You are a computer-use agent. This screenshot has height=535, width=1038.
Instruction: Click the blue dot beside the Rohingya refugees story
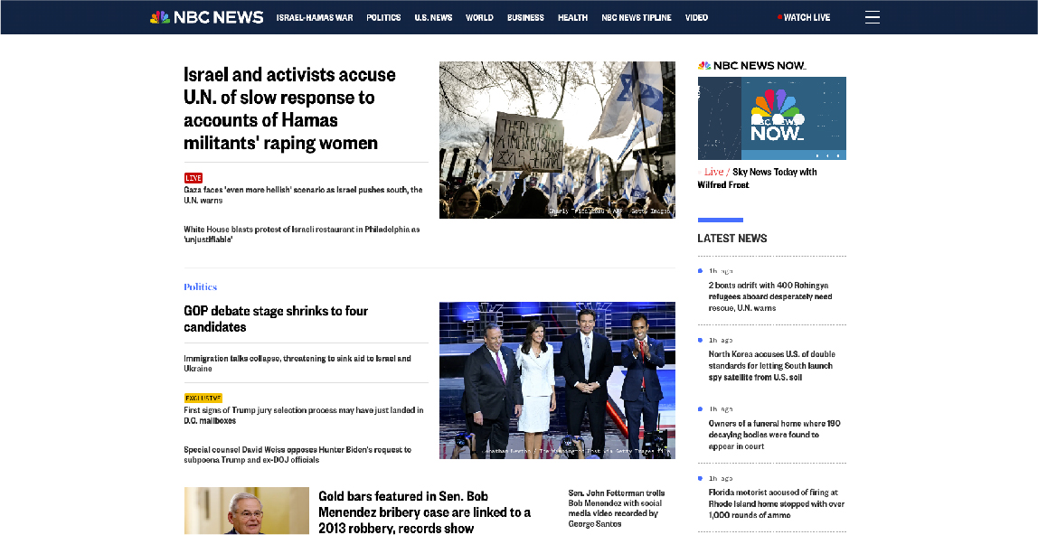[x=699, y=270]
